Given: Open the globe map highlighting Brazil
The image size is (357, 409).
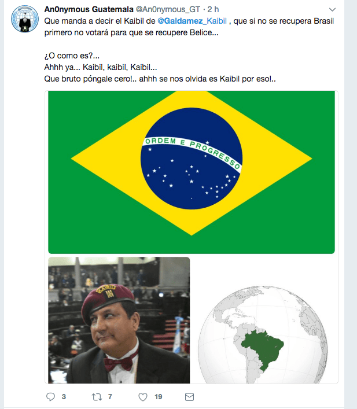Looking at the screenshot, I should 264,320.
